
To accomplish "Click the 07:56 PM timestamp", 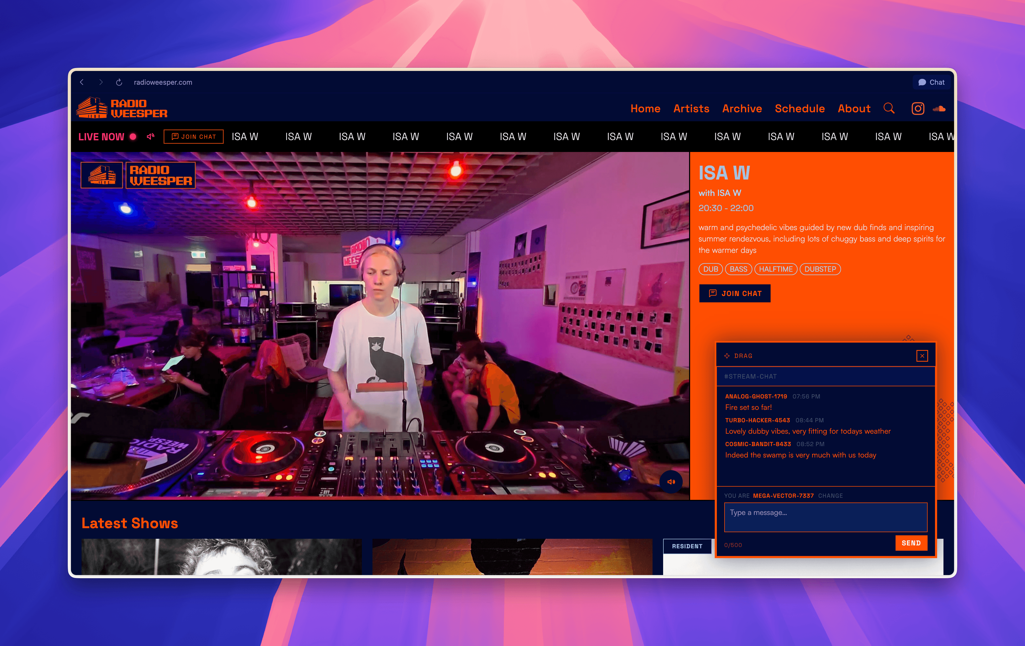I will [806, 396].
